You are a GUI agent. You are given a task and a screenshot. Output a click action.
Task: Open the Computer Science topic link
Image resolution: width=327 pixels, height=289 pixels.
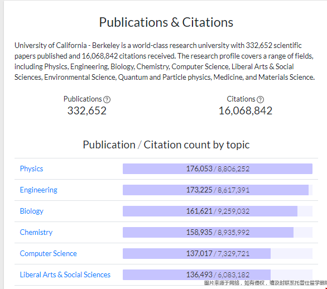(48, 253)
